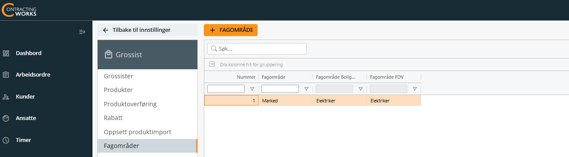Collapse the sidebar with the menu icon
The width and height of the screenshot is (569, 157).
click(83, 32)
